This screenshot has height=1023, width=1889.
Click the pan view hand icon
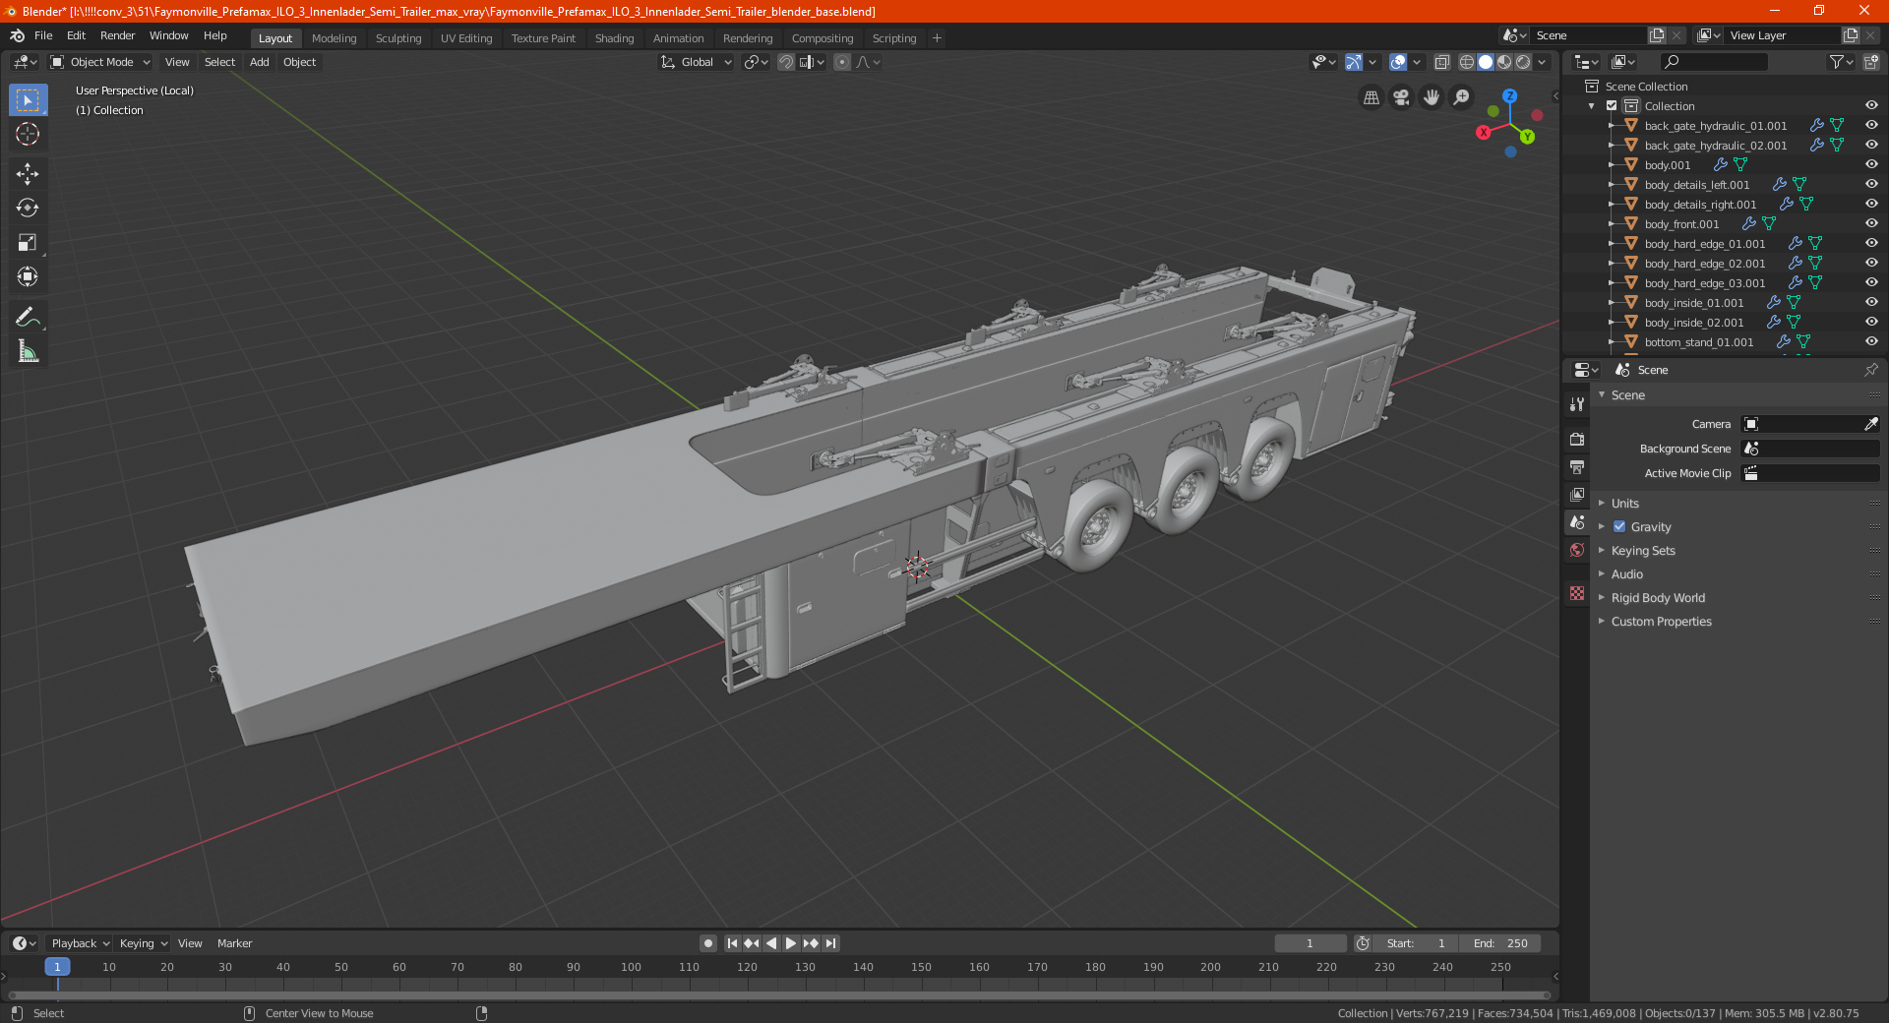(x=1432, y=97)
